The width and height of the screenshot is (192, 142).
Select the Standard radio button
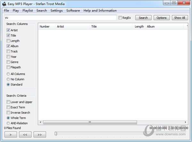[8, 85]
